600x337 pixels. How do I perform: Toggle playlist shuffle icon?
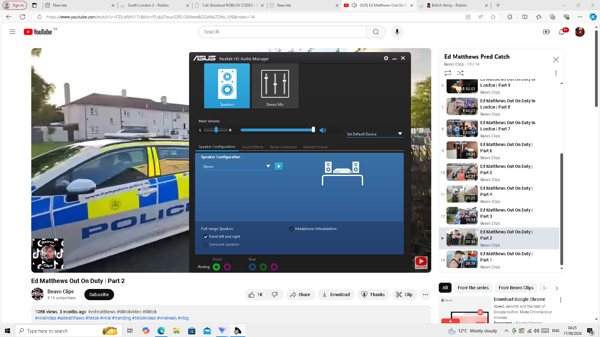click(x=460, y=73)
